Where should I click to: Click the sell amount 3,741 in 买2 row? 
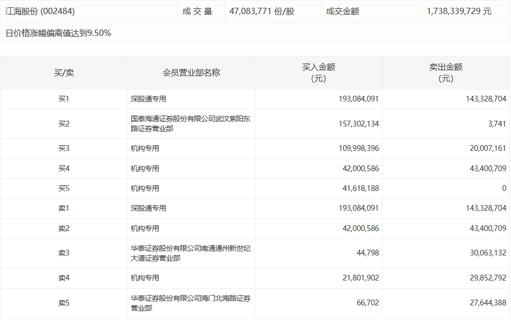point(497,124)
